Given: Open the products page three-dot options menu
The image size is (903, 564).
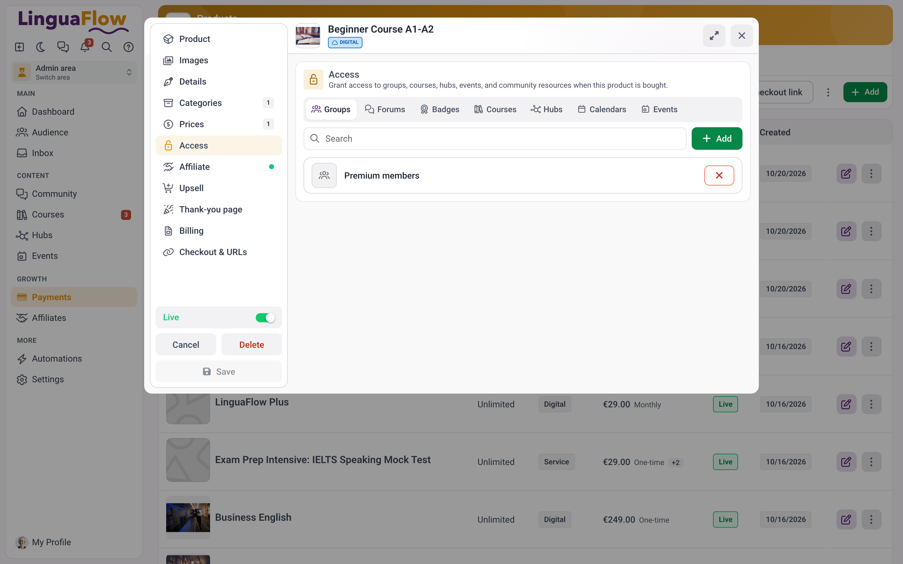Looking at the screenshot, I should (828, 92).
